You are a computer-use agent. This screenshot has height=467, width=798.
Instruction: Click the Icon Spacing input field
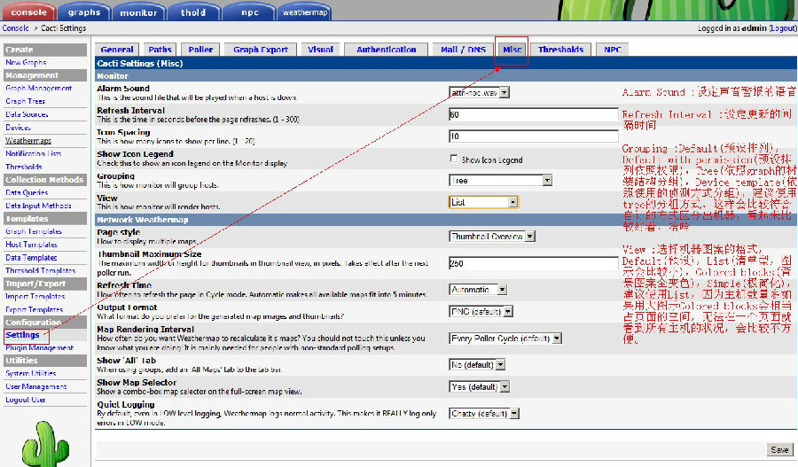534,136
